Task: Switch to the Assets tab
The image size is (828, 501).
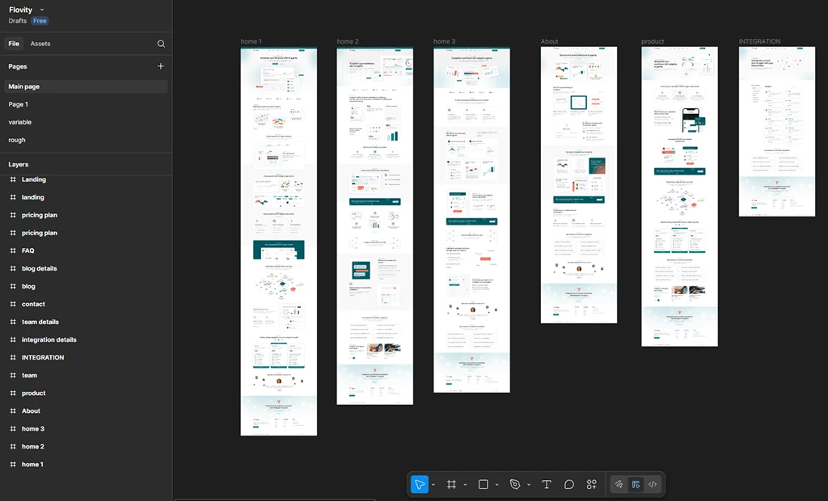Action: tap(40, 44)
